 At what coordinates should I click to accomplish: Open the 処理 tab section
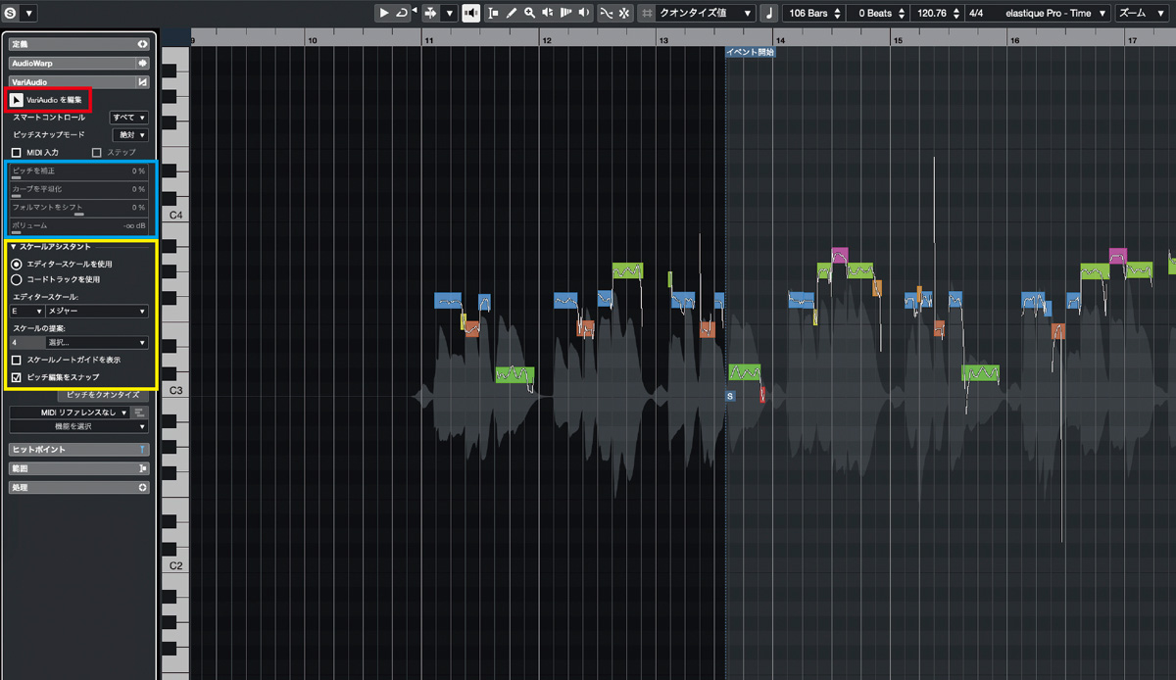click(78, 487)
